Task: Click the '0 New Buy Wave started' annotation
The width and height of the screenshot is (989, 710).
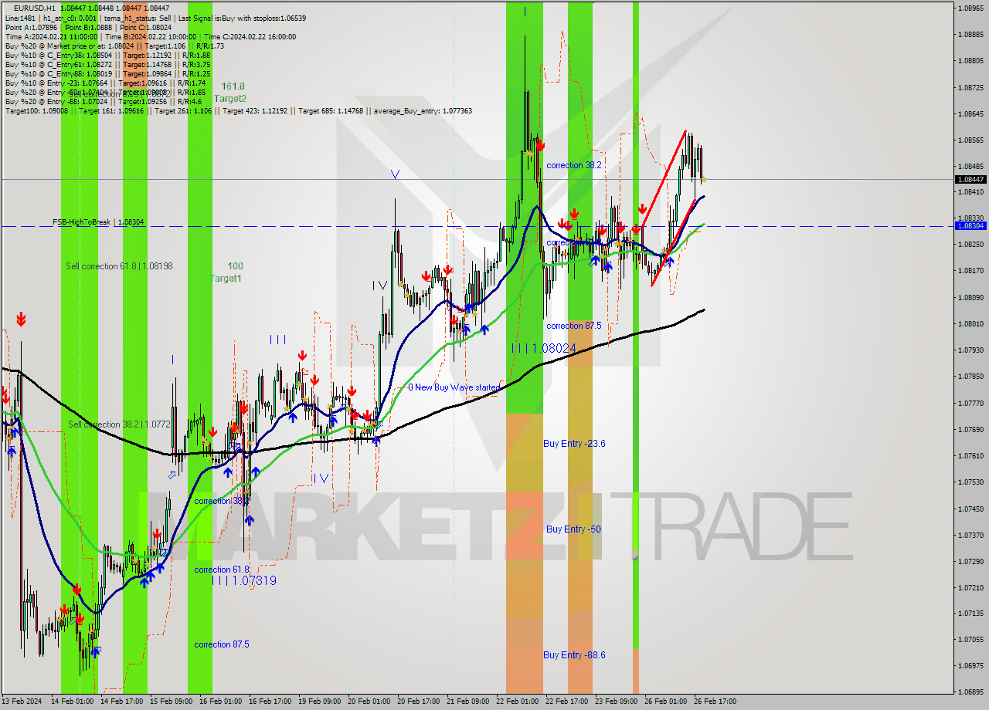Action: (x=454, y=387)
